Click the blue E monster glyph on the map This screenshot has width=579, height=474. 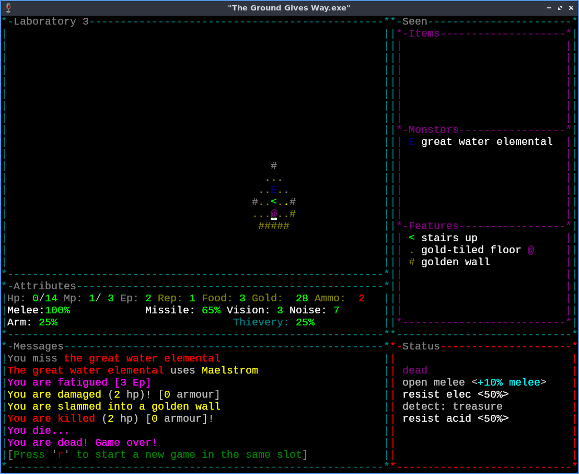click(x=274, y=190)
